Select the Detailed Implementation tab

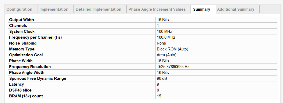[98, 9]
